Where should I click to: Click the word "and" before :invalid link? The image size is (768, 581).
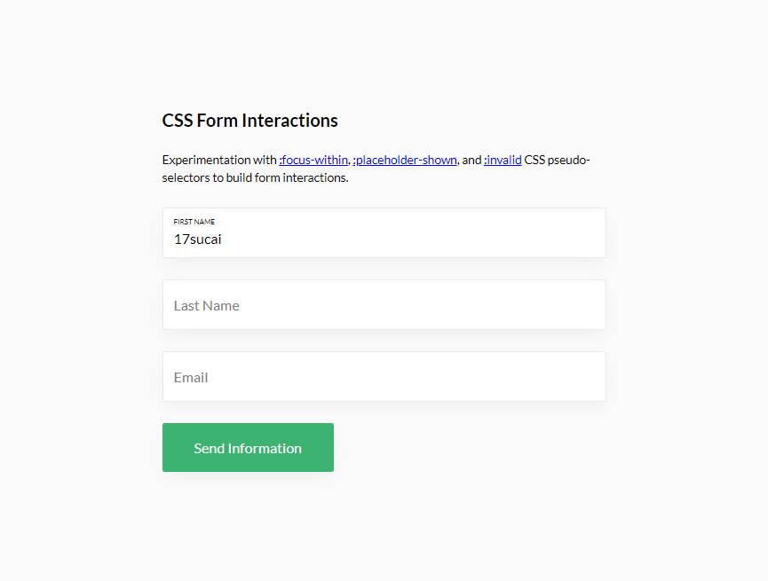[x=471, y=161]
